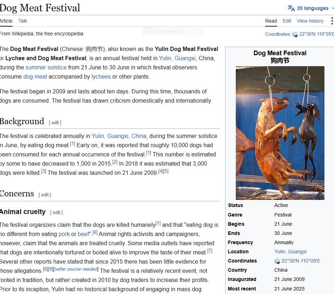Click infobox Status value Active
The height and width of the screenshot is (294, 334).
pos(281,205)
